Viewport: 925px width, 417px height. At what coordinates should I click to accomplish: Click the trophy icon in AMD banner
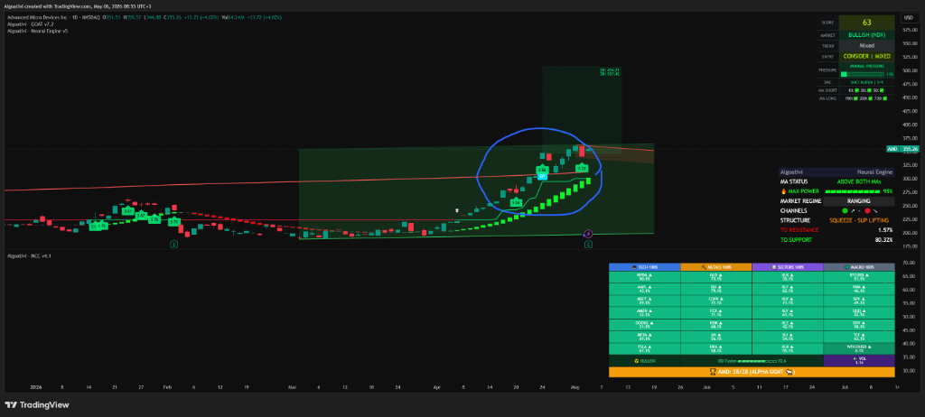[x=714, y=372]
